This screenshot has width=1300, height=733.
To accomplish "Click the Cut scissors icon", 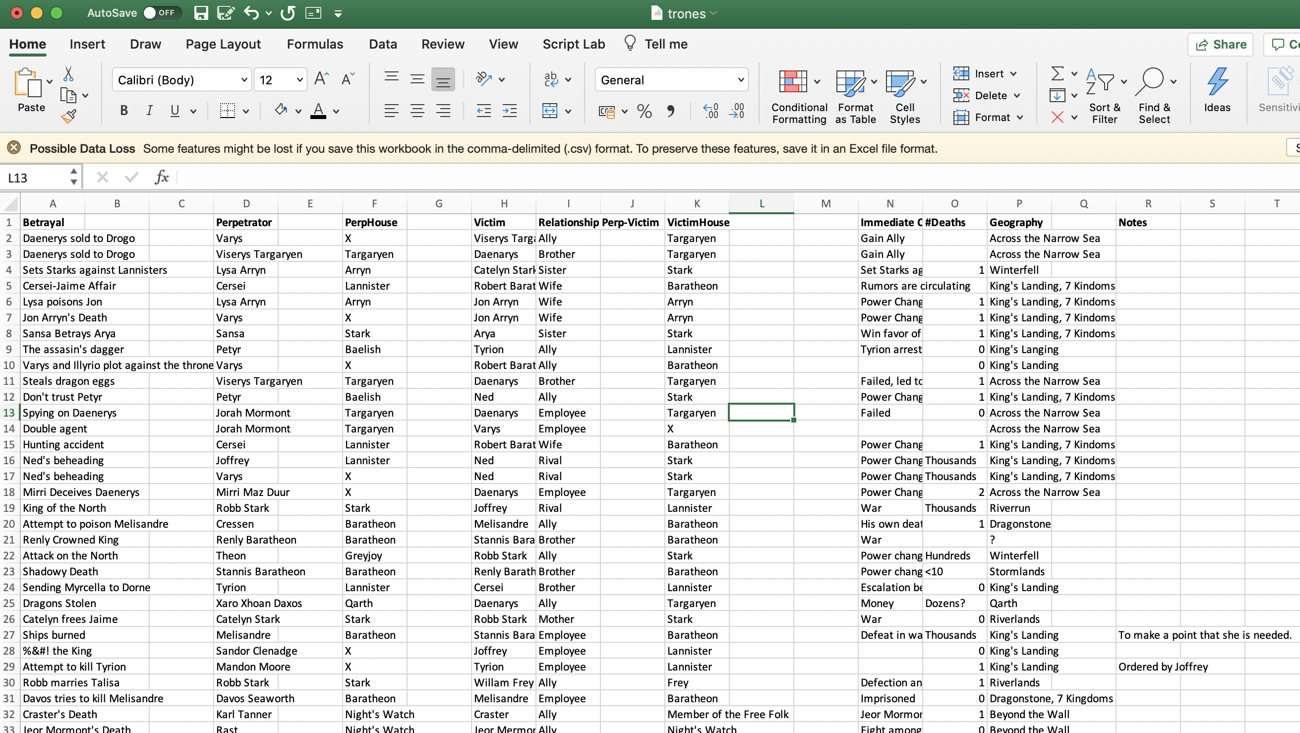I will pos(68,74).
